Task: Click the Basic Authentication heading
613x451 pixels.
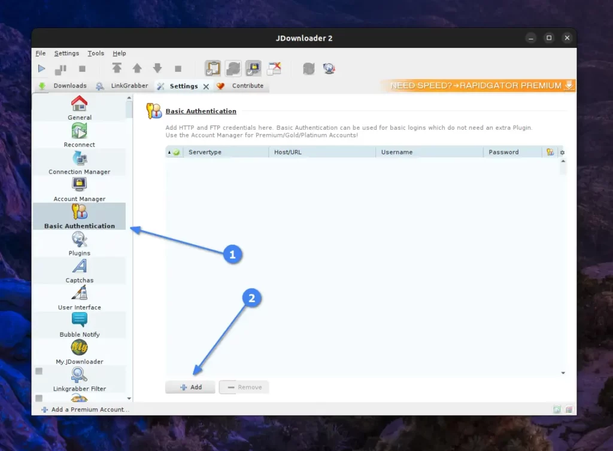Action: [x=201, y=111]
